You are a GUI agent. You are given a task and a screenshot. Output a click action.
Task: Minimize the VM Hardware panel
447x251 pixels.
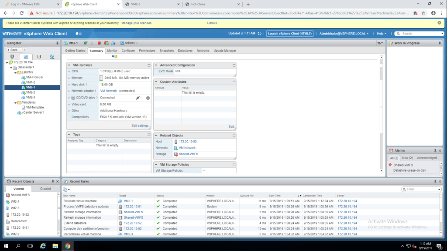point(149,65)
